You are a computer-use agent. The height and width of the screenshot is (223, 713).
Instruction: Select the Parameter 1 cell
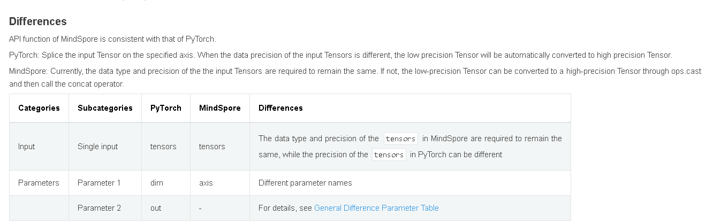click(x=99, y=183)
